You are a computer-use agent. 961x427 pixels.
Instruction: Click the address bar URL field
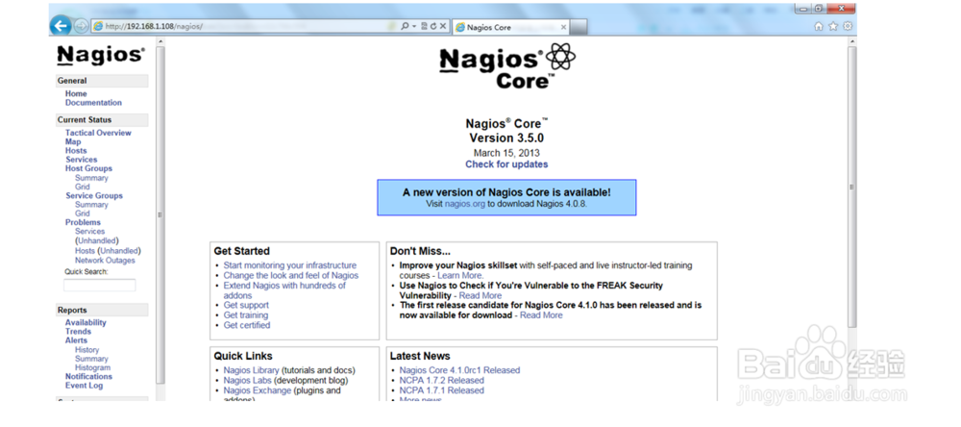tap(245, 26)
